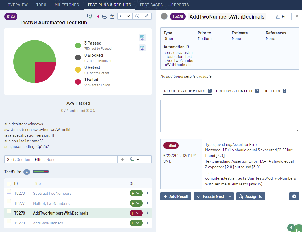Lock the TestNG test run

(x=112, y=16)
